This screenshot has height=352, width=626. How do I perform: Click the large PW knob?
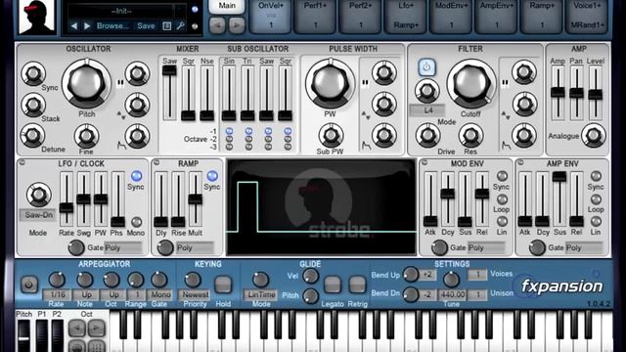(330, 84)
